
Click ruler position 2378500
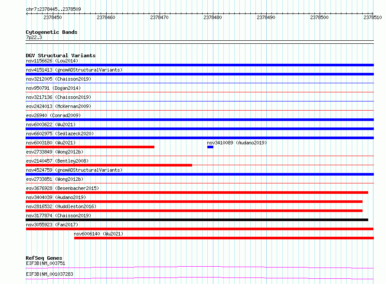320,17
